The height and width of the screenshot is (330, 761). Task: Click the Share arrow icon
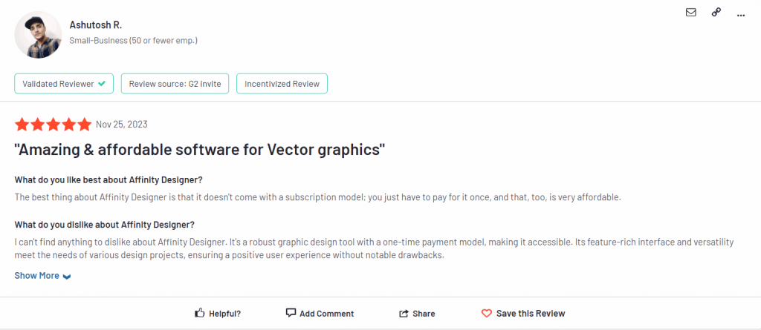click(x=404, y=314)
